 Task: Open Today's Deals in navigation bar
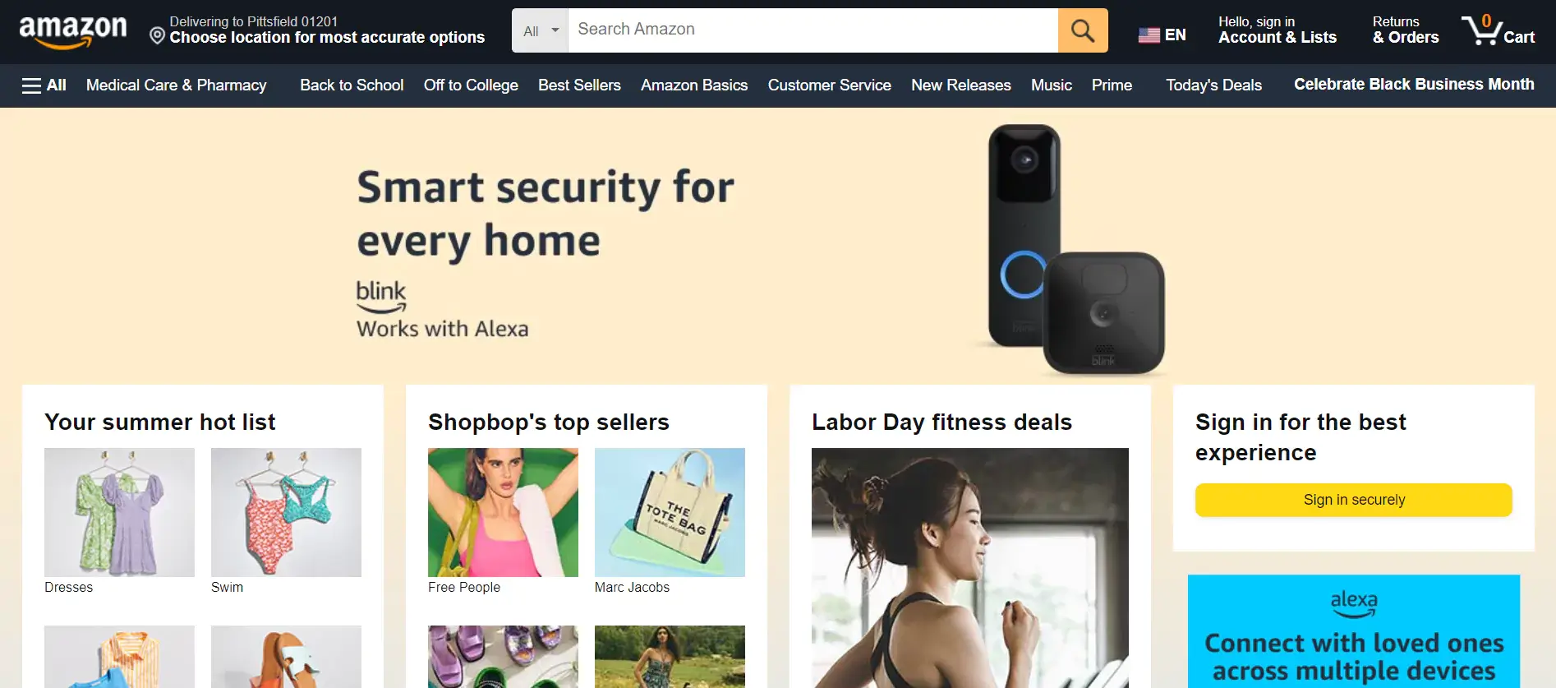(1213, 85)
